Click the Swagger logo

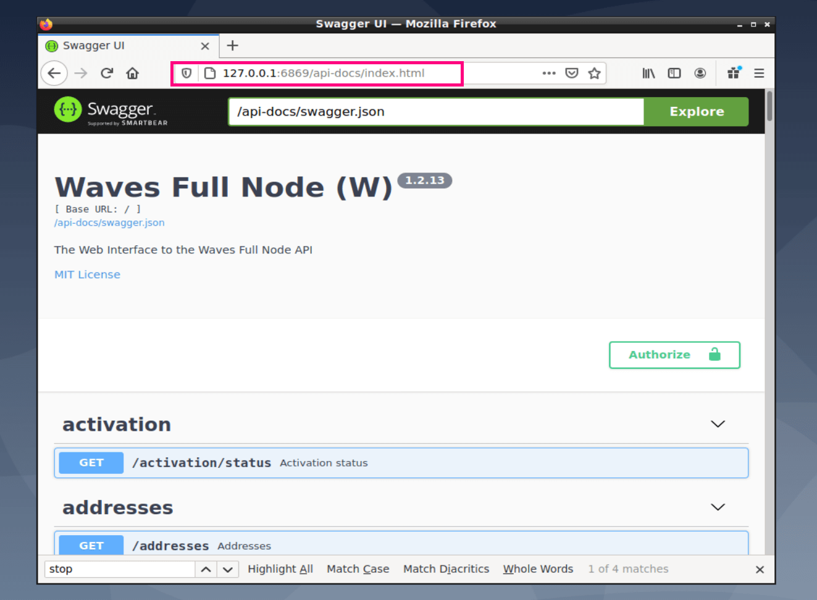point(111,111)
